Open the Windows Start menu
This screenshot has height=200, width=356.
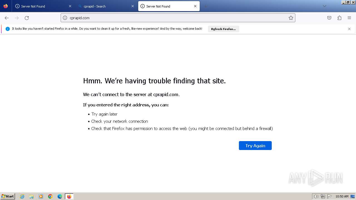pyautogui.click(x=8, y=196)
